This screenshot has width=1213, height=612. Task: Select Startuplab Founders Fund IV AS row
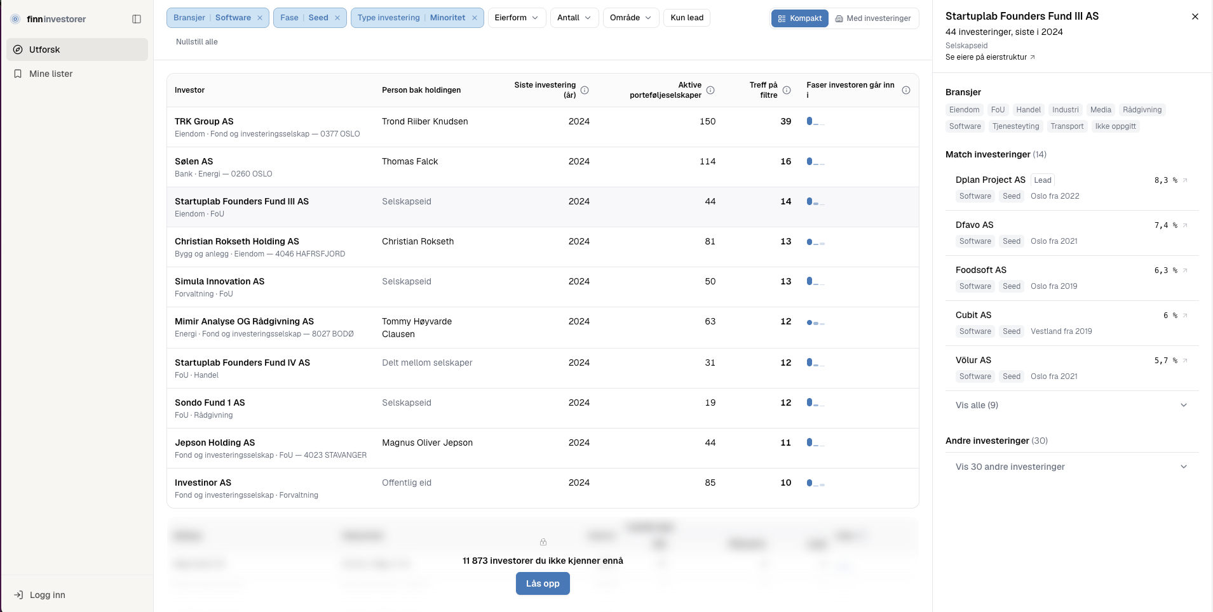coord(543,368)
